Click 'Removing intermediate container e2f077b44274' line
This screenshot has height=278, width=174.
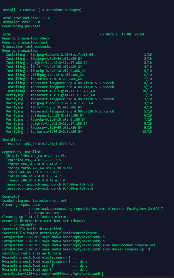44,221
